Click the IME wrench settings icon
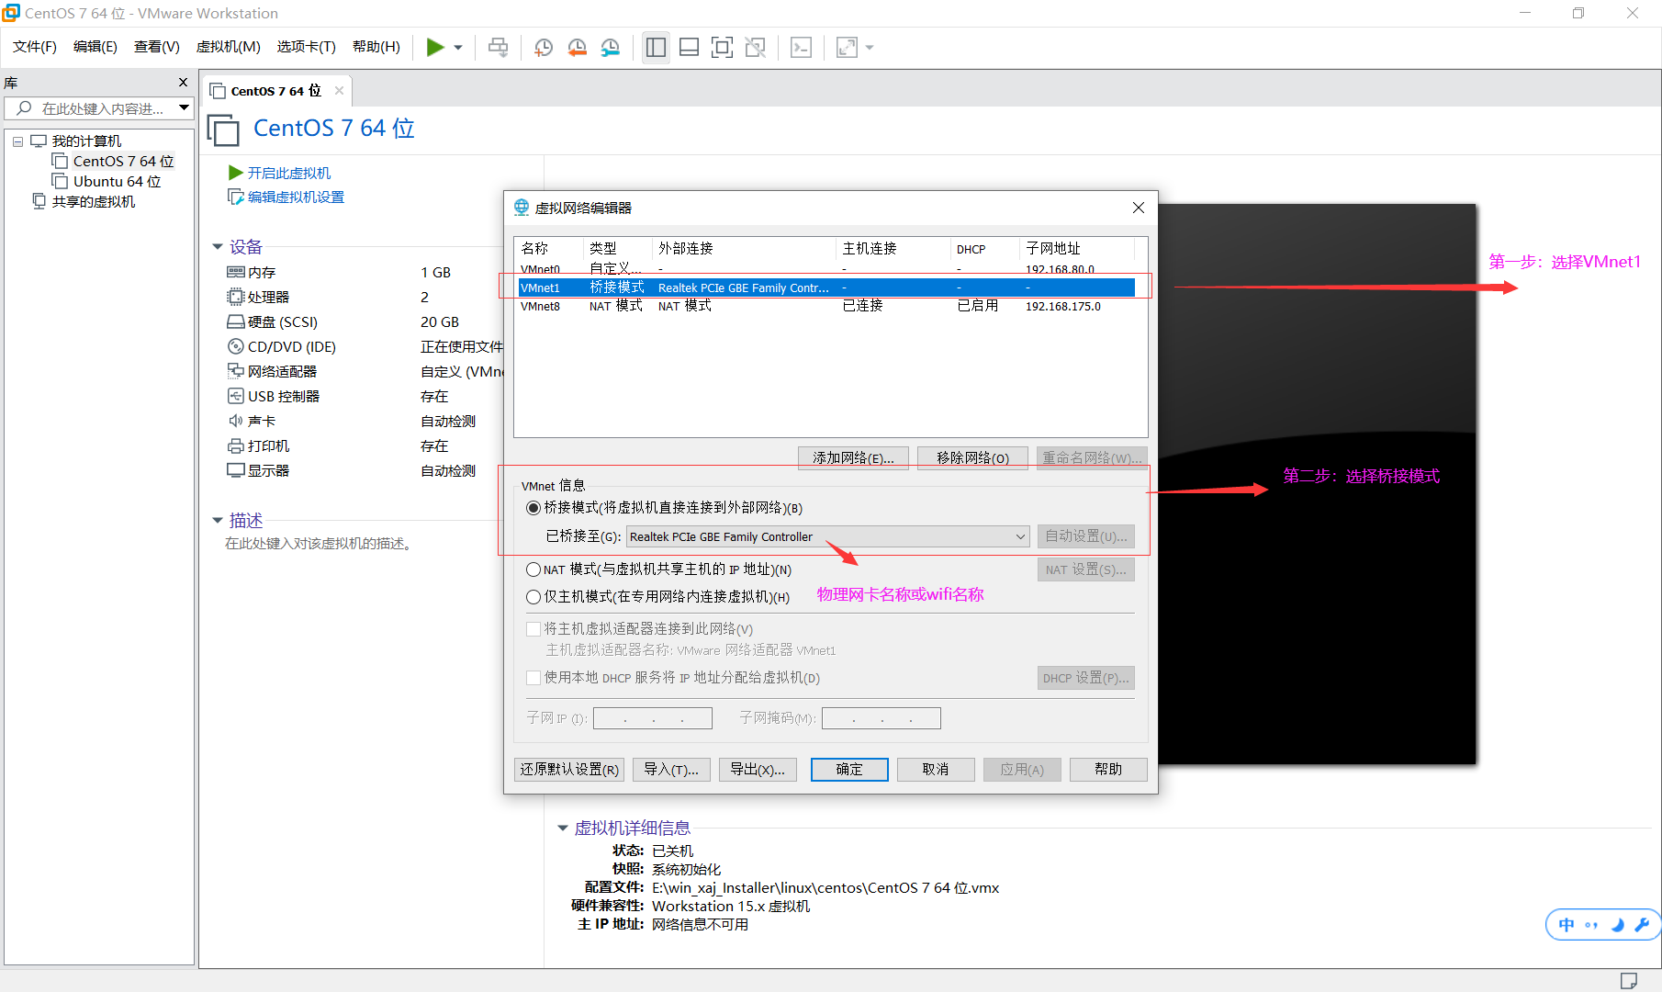This screenshot has width=1662, height=992. [x=1643, y=925]
